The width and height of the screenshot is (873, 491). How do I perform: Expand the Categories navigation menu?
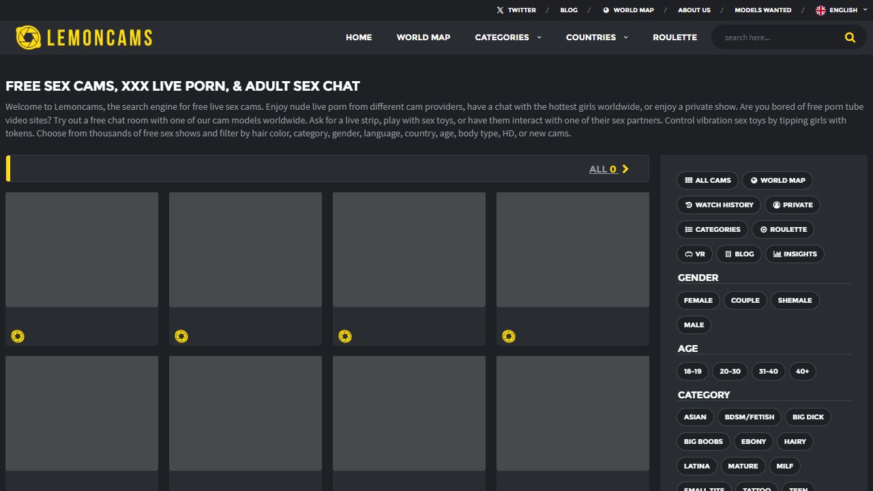pos(508,38)
